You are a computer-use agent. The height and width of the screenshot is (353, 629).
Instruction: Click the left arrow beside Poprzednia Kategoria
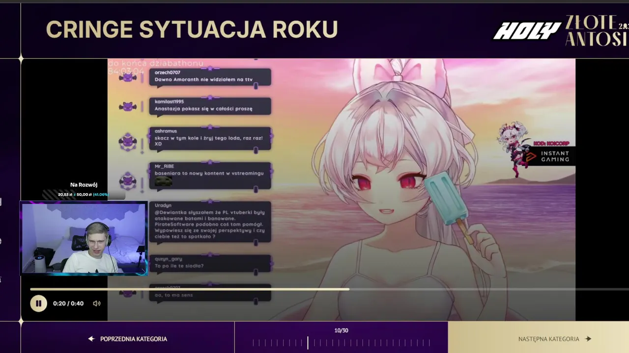tap(91, 339)
